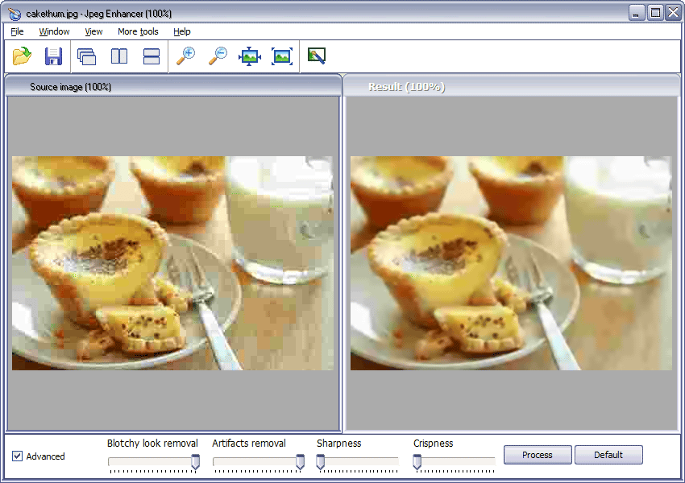Image resolution: width=685 pixels, height=483 pixels.
Task: Click the actual size view icon
Action: tap(282, 56)
